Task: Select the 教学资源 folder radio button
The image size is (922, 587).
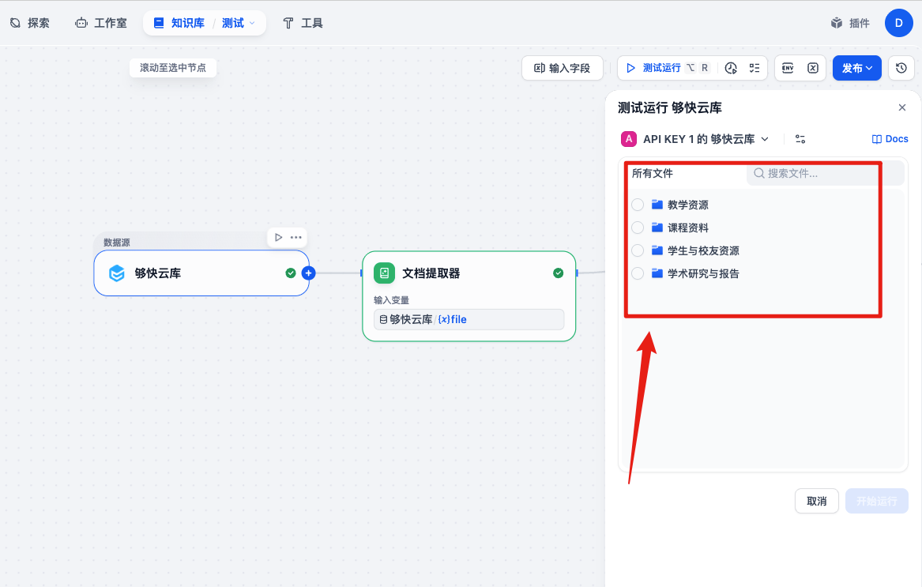Action: pos(638,205)
